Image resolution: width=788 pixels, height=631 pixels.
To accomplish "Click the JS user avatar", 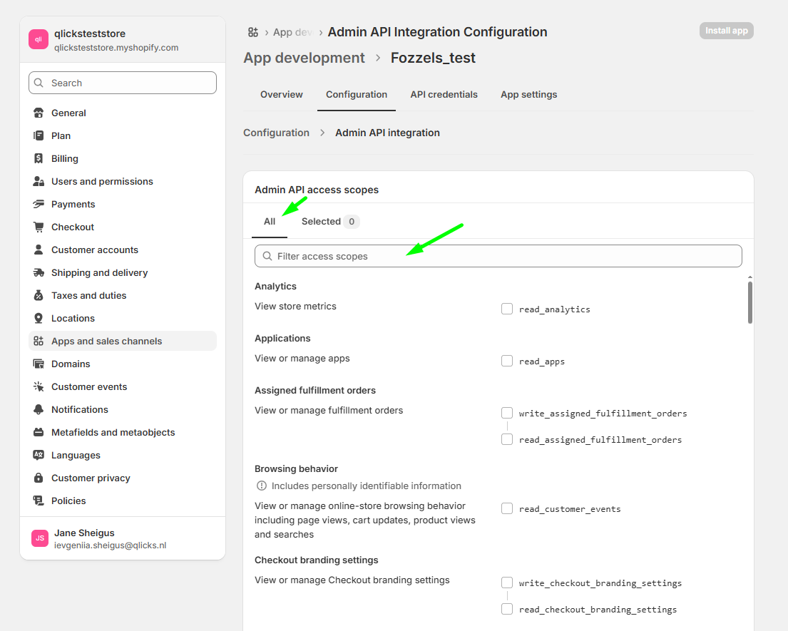I will click(40, 538).
